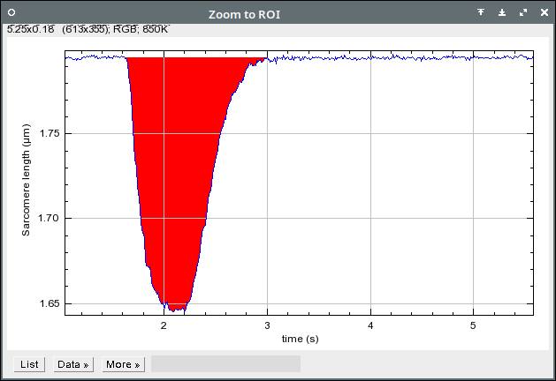Screen dimensions: 556x381
Task: Click the gray status field beside More
Action: point(225,364)
